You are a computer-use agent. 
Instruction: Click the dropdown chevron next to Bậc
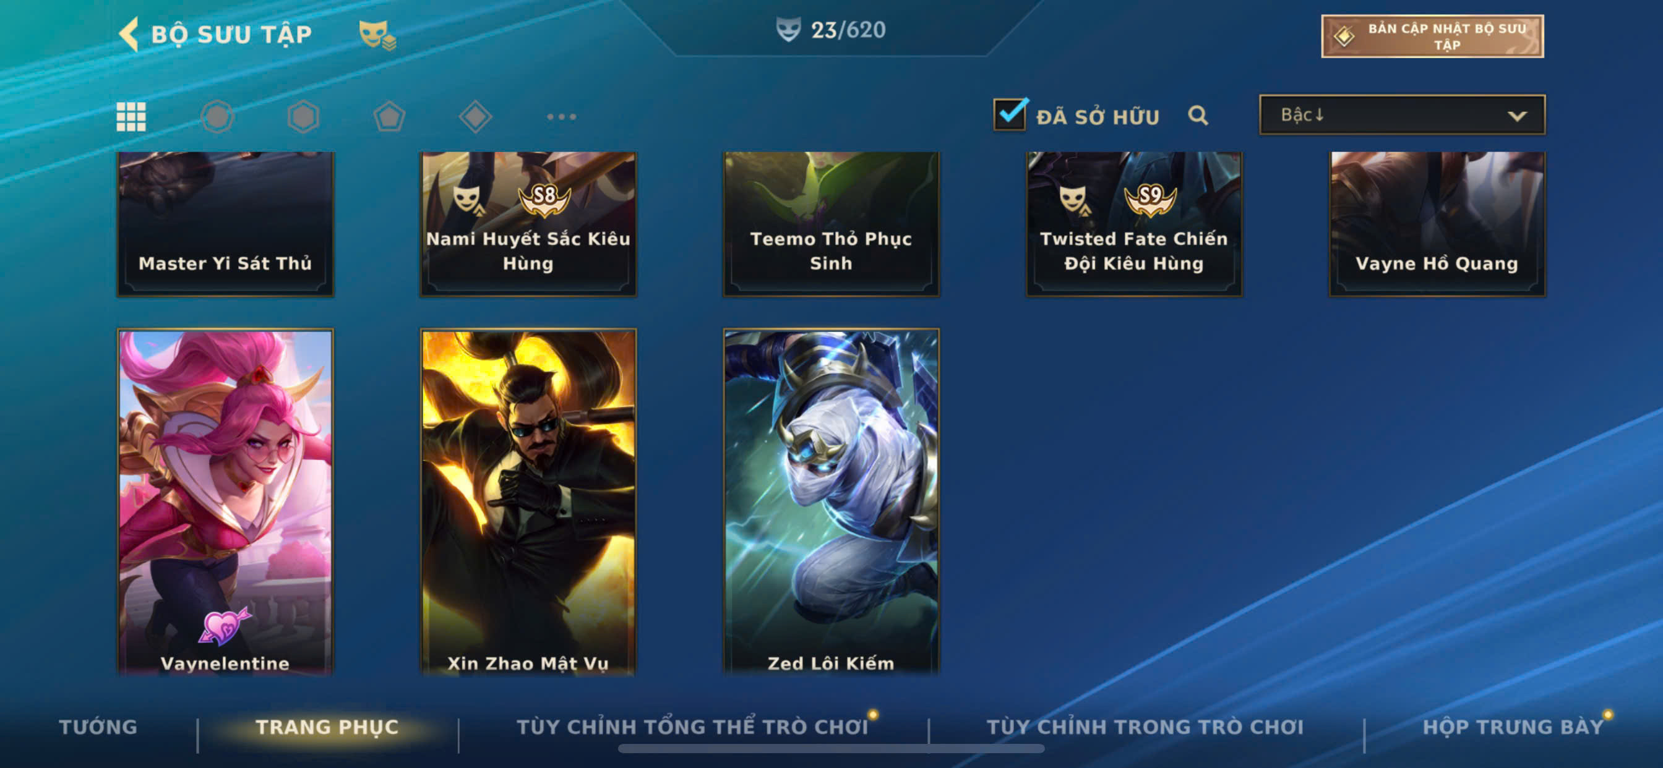point(1517,116)
